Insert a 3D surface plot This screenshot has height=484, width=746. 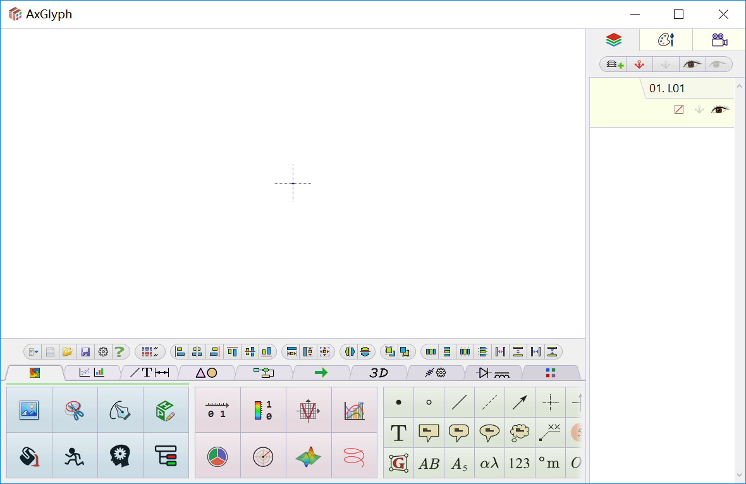pyautogui.click(x=309, y=456)
